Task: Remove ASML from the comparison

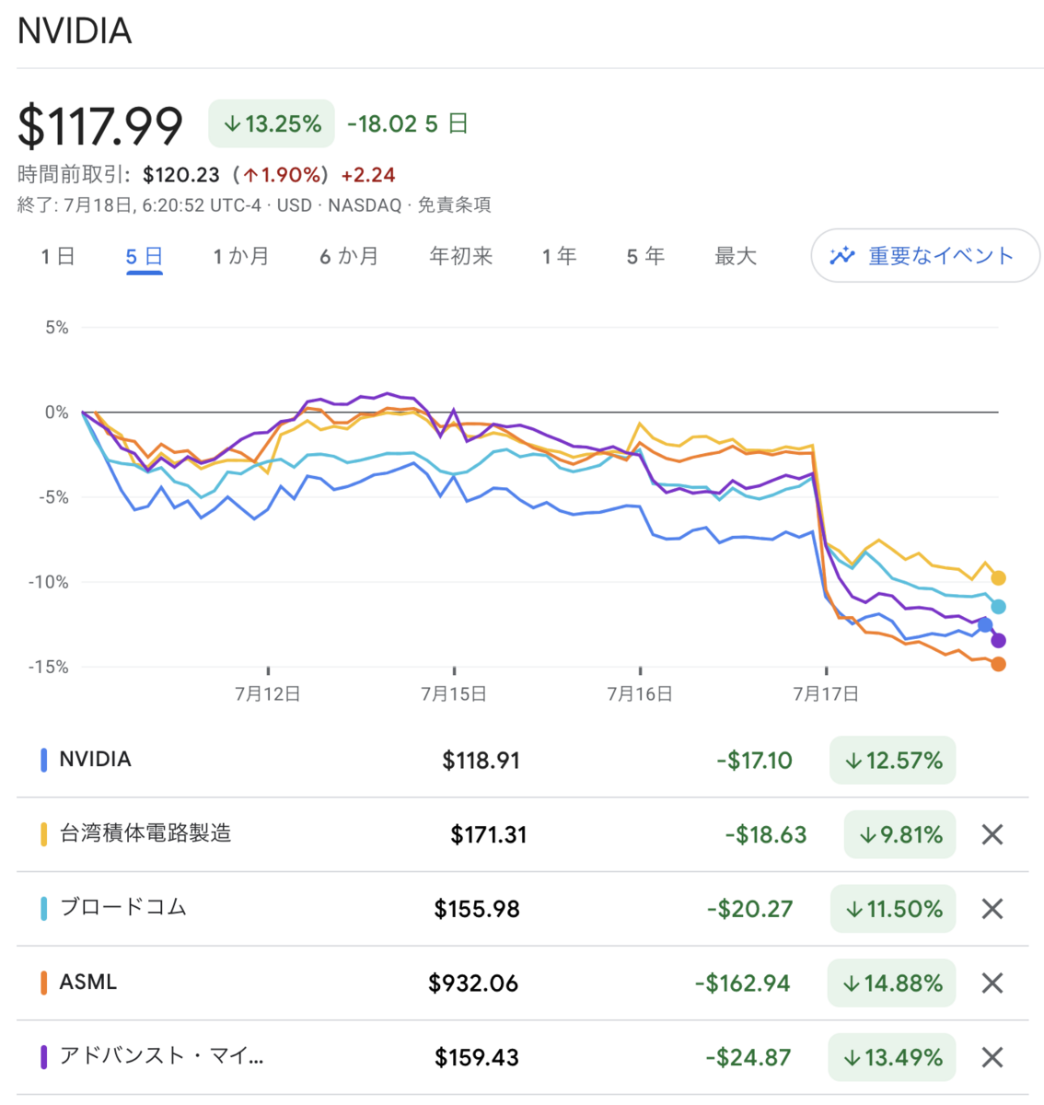Action: coord(992,983)
